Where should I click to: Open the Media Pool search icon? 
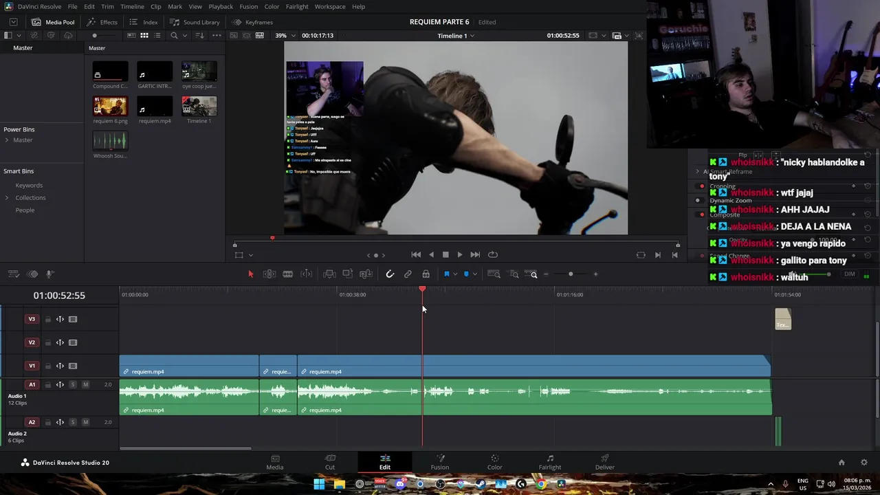(174, 36)
